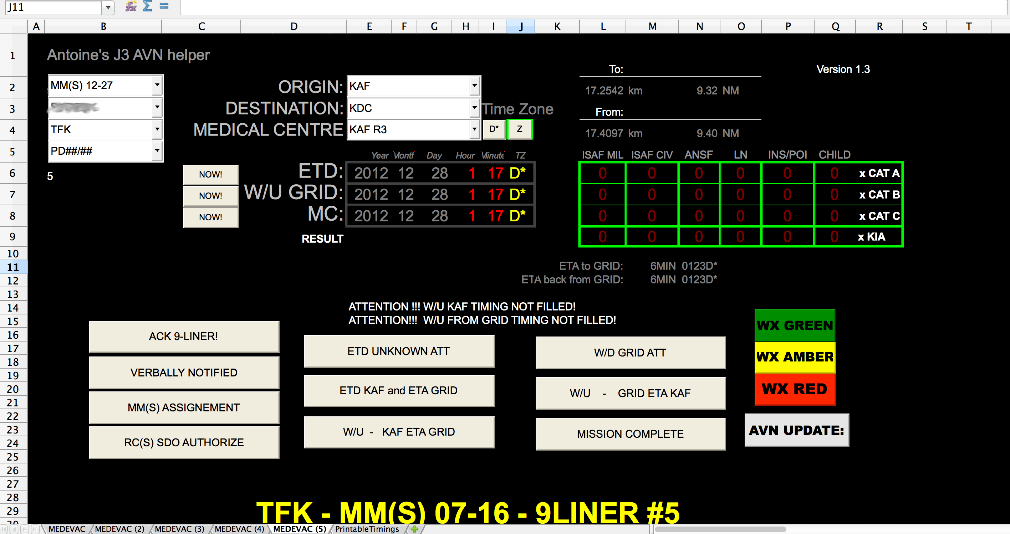Open the Function Wizard icon
Viewport: 1010px width, 534px height.
point(131,6)
